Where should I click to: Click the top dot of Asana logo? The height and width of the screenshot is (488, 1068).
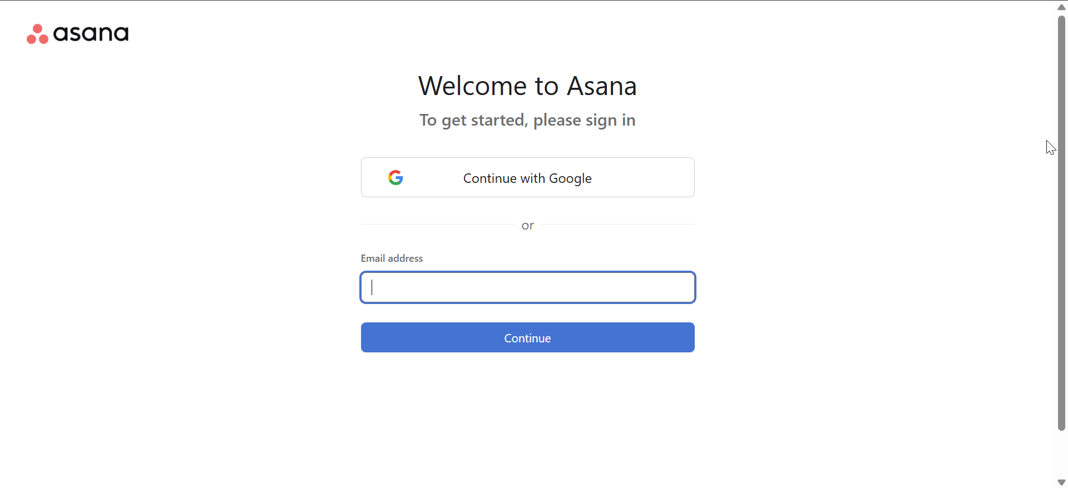37,28
